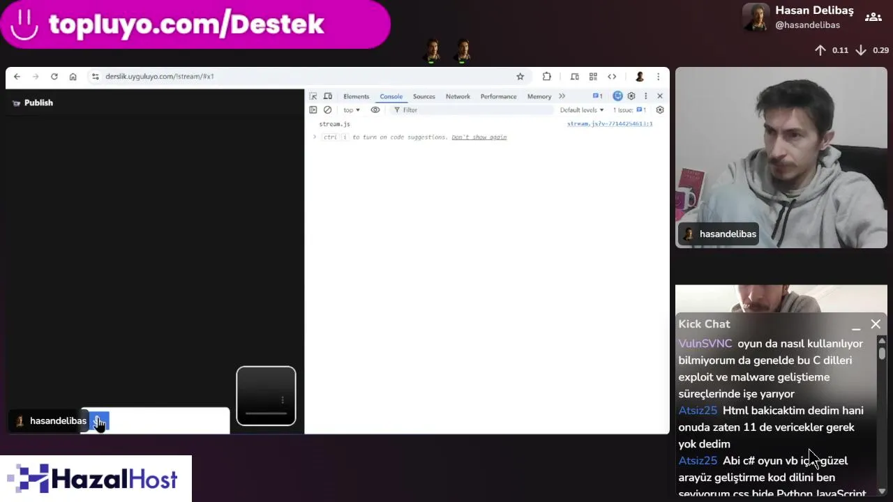Select the Console tab

(391, 96)
